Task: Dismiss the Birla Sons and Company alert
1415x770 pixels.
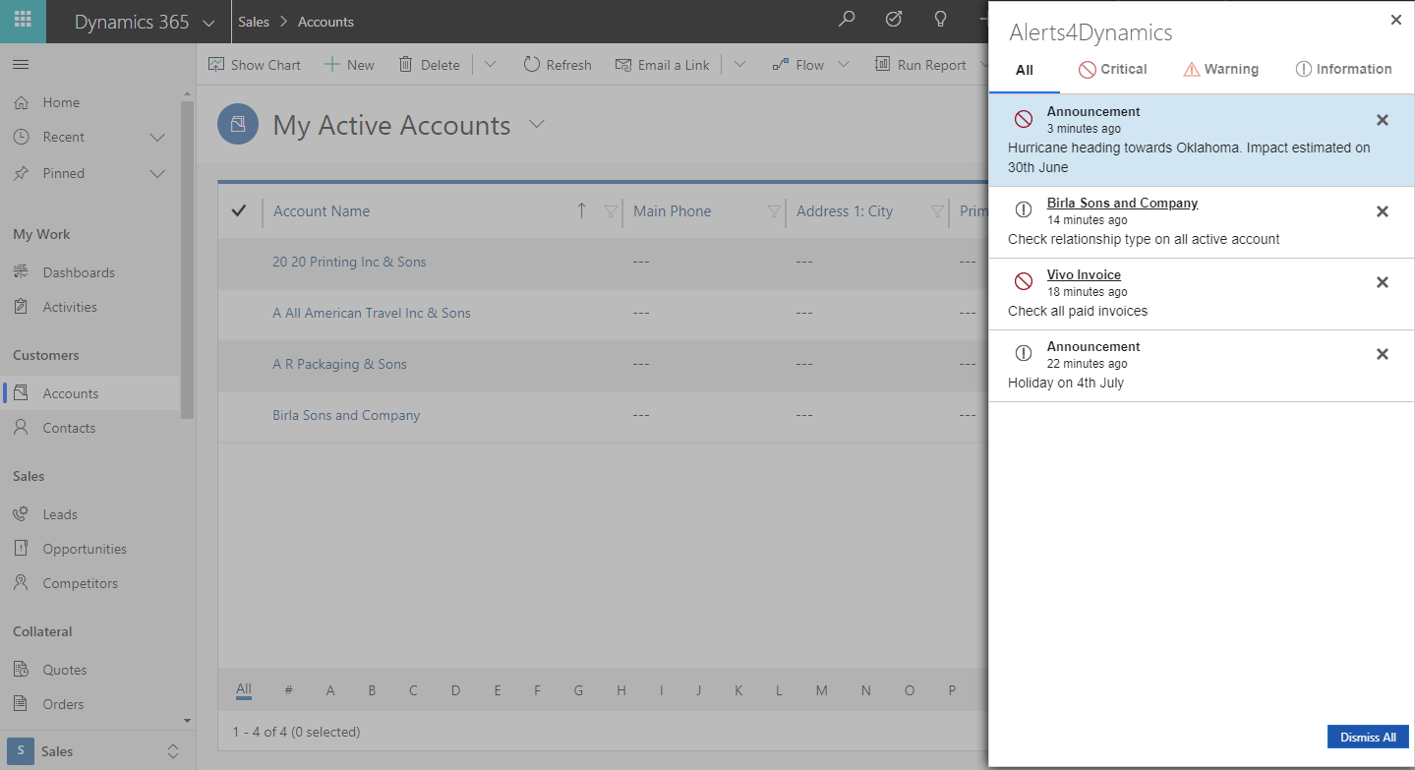Action: click(x=1382, y=211)
